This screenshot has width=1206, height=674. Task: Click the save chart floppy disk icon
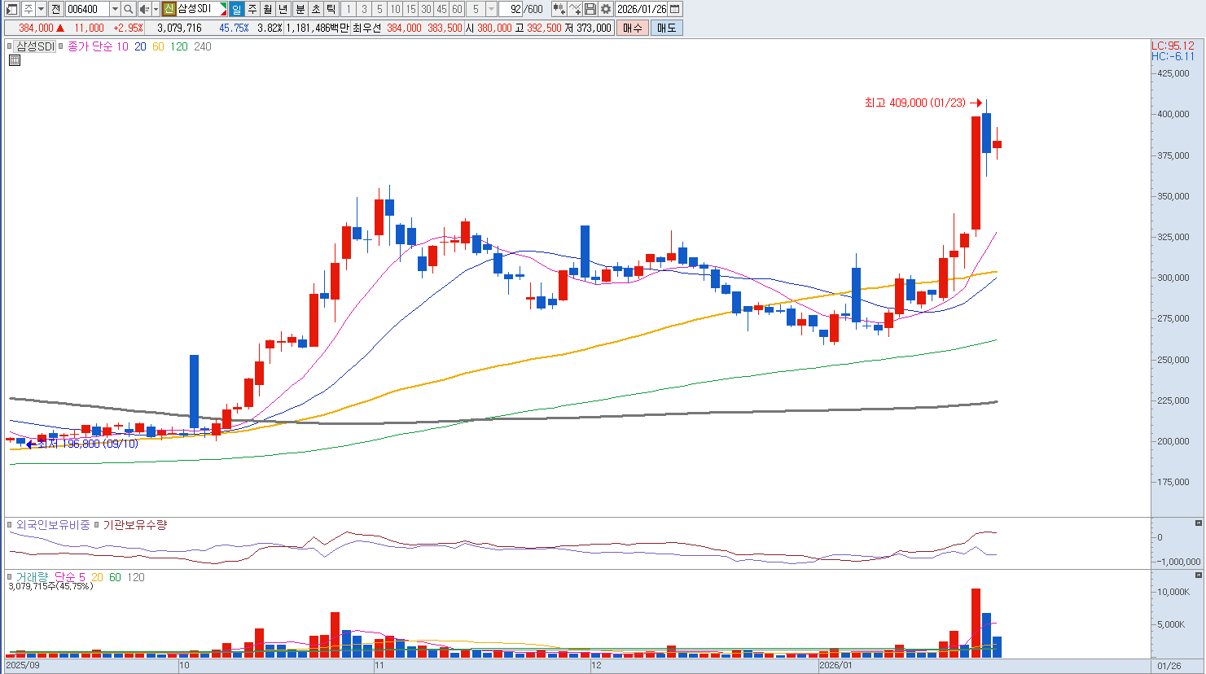click(590, 9)
